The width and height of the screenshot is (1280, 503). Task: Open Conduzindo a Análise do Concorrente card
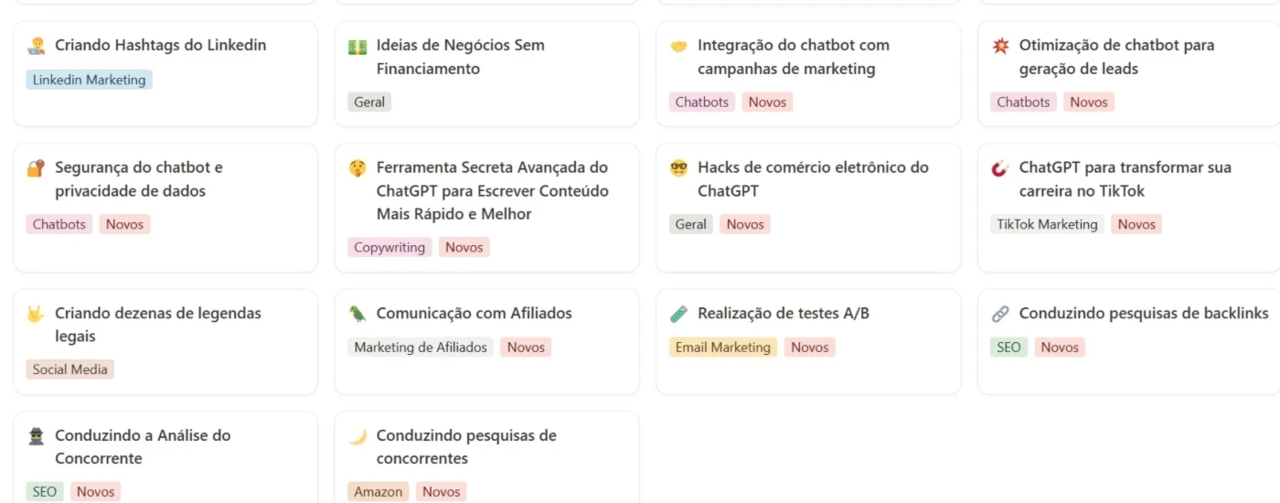coord(142,446)
